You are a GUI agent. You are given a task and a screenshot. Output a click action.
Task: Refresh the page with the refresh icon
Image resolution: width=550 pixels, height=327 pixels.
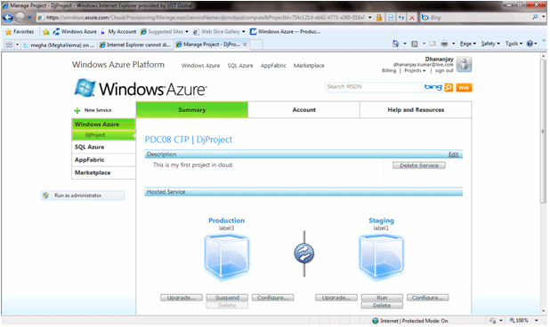click(401, 18)
